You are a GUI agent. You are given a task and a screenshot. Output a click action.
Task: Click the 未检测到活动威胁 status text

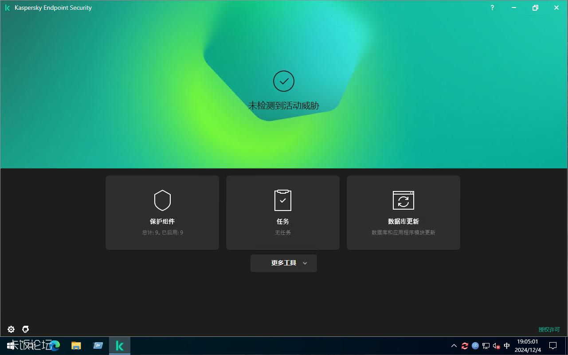coord(284,105)
